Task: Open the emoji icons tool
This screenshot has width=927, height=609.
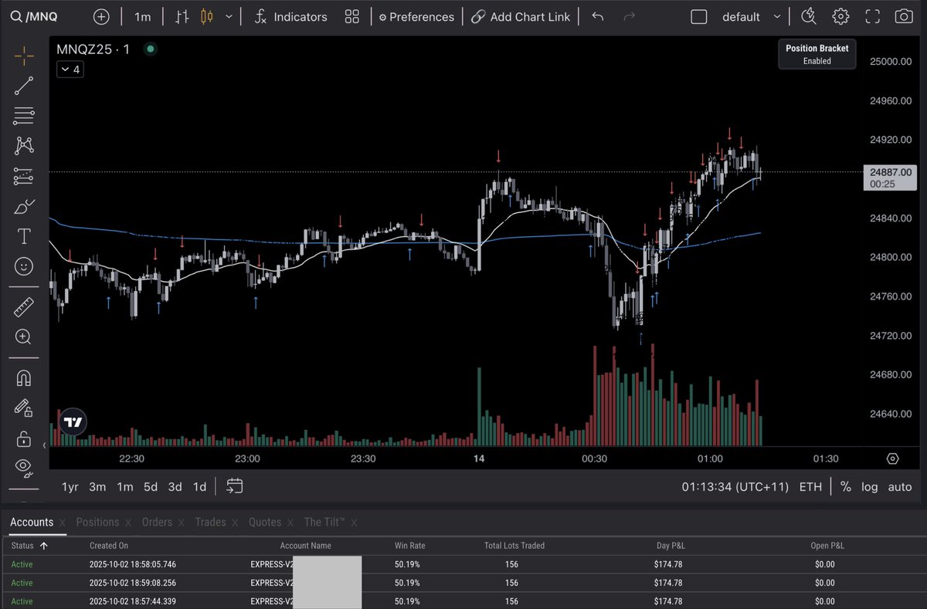Action: point(24,266)
